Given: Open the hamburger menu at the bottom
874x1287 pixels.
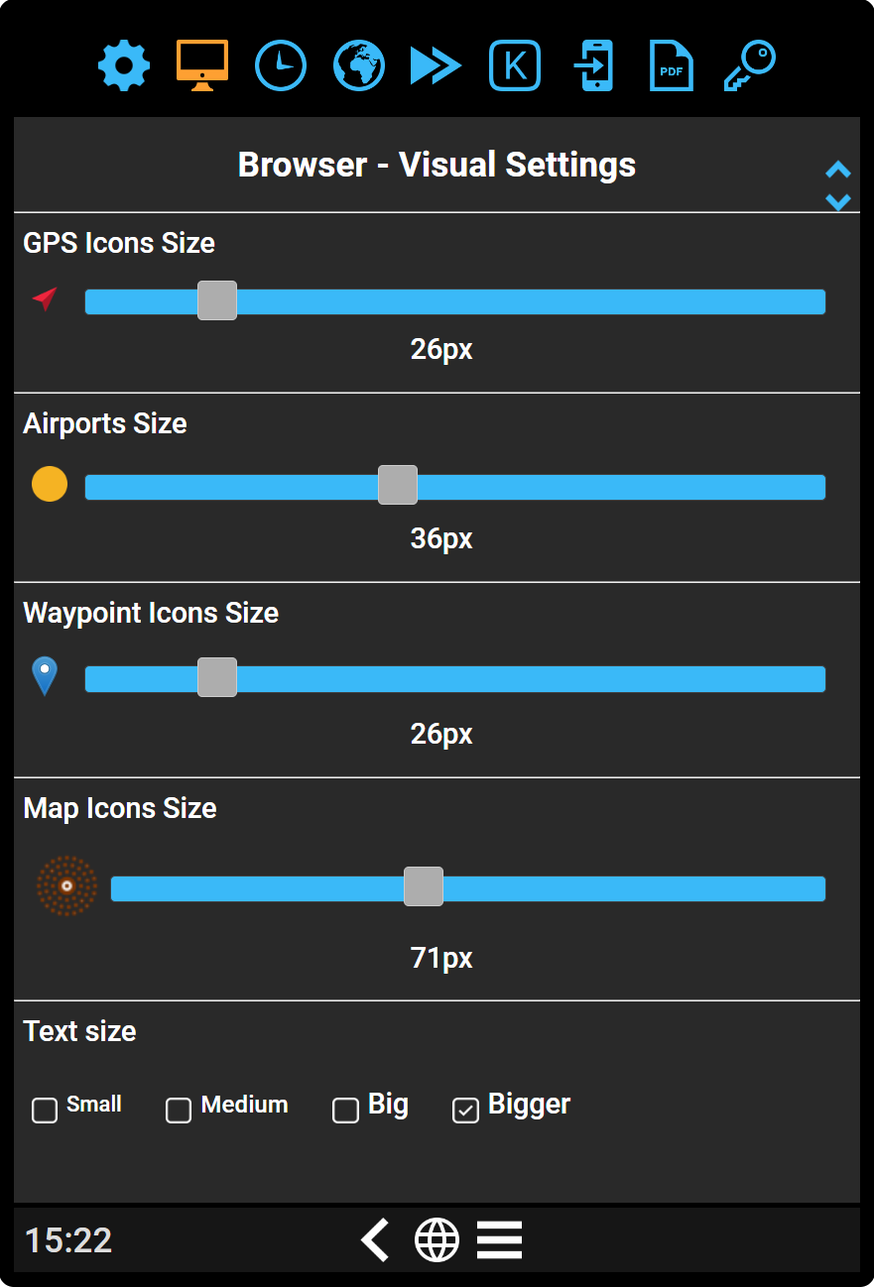Looking at the screenshot, I should [499, 1238].
